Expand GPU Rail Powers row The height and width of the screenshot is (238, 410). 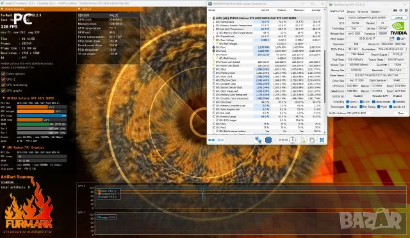pos(213,58)
